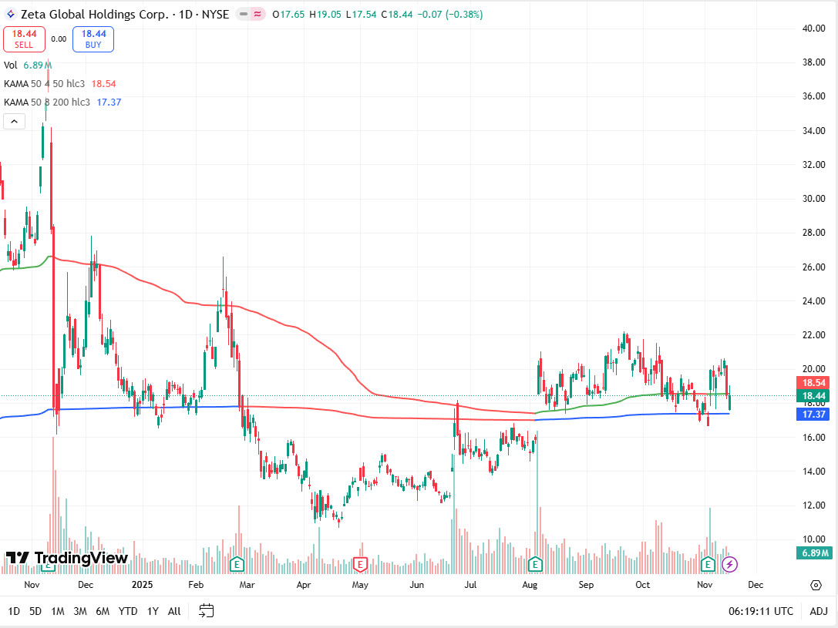Click the high value H19.05
The image size is (838, 628).
[x=325, y=15]
